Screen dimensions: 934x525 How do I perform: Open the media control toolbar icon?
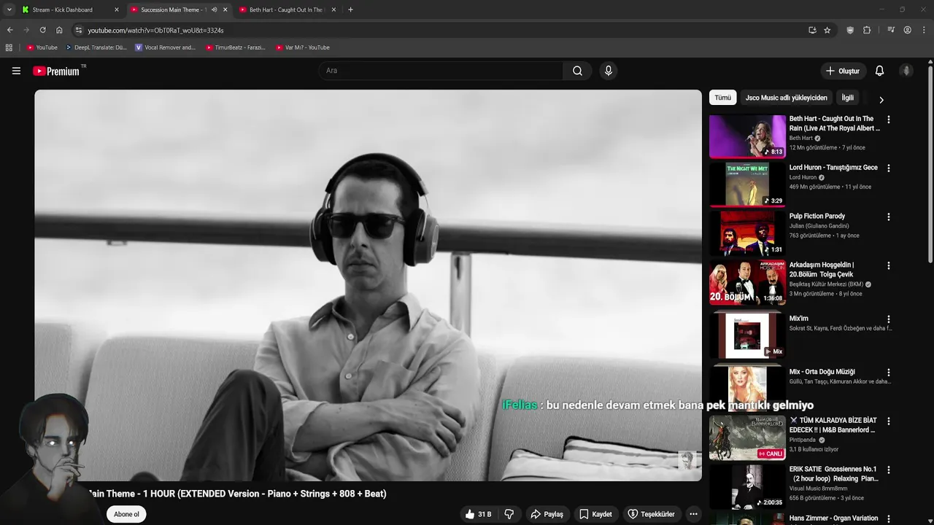891,30
